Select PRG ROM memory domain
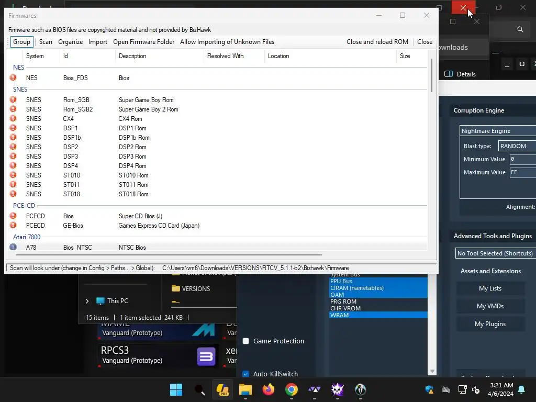Screen dimensions: 536x402 coord(378,301)
